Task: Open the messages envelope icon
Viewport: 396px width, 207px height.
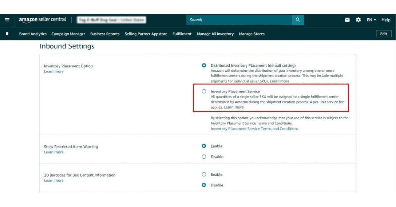Action: [x=347, y=20]
